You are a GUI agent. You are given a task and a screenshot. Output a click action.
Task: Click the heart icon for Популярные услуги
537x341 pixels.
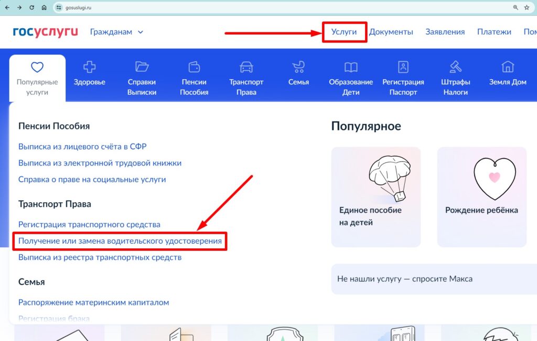(x=37, y=67)
